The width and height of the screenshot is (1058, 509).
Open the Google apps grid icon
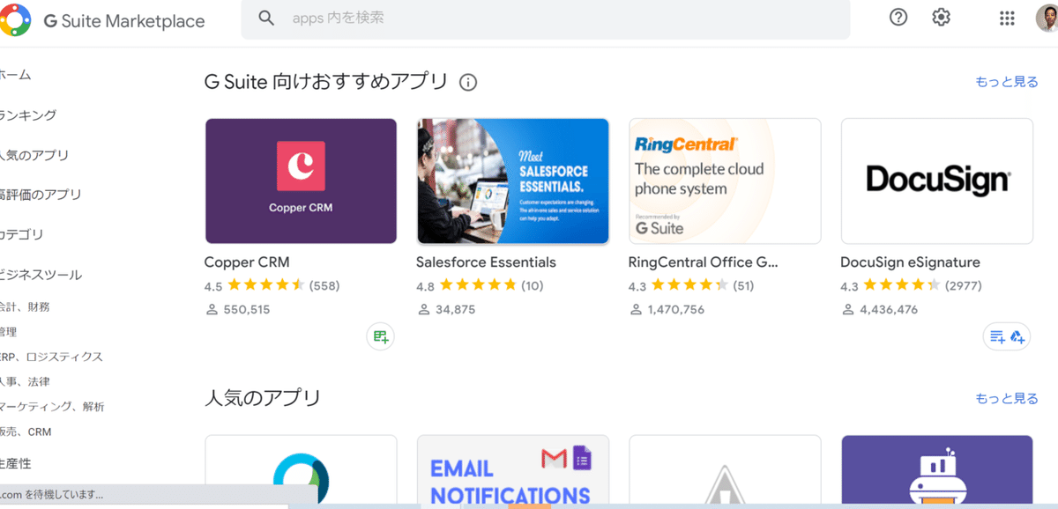pyautogui.click(x=1006, y=17)
